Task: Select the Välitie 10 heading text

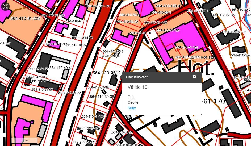Action: tap(137, 87)
